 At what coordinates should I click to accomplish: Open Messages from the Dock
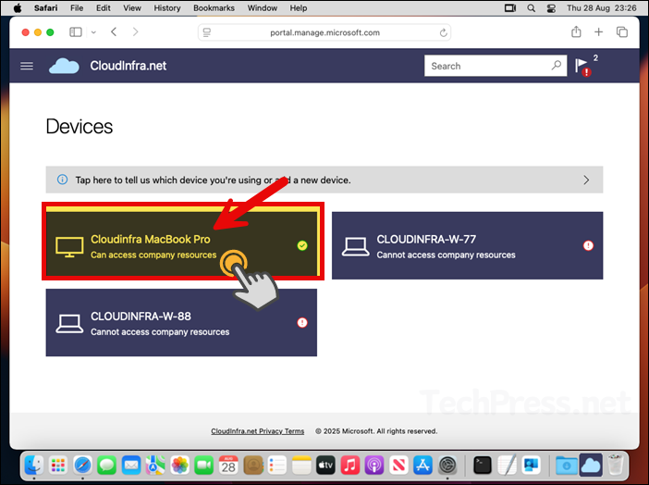pyautogui.click(x=107, y=466)
